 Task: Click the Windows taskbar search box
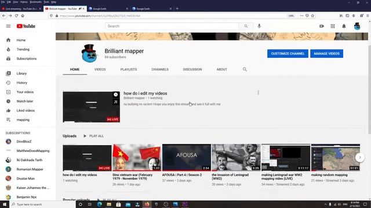(42, 204)
